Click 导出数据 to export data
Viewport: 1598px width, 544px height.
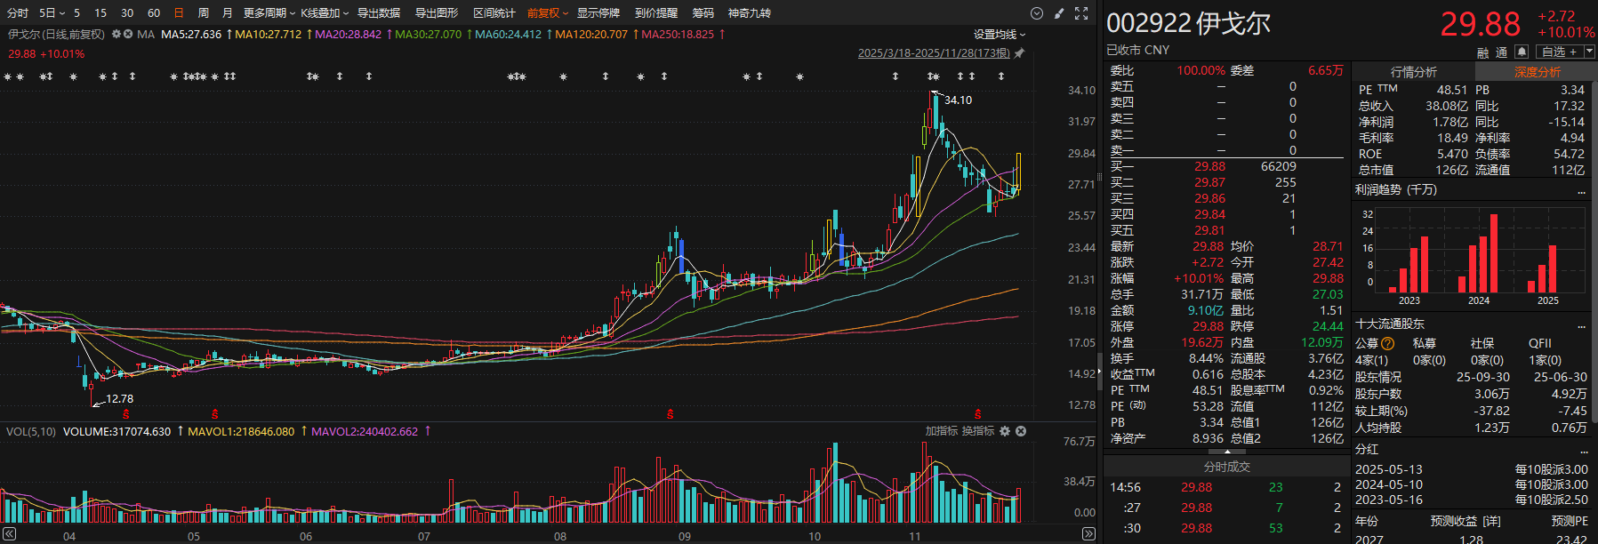point(379,13)
